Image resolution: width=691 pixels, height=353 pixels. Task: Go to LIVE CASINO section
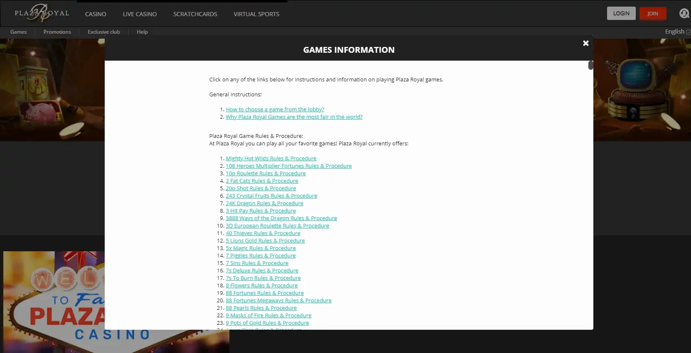pyautogui.click(x=140, y=14)
